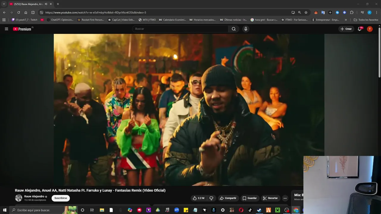Open Rauw Alejandro channel avatar
Screen dimensions: 381x214
click(18, 198)
